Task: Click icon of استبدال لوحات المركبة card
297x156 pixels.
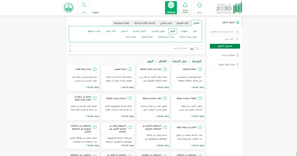Action: click(x=130, y=98)
